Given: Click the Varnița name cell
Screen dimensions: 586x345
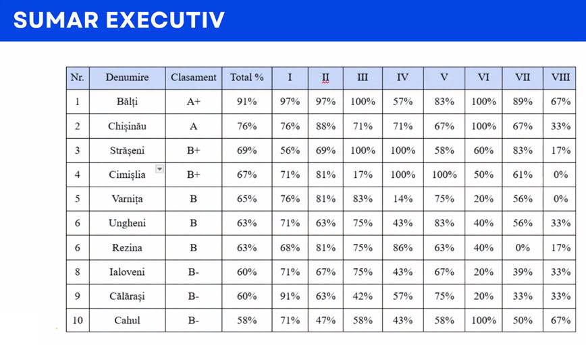Looking at the screenshot, I should click(x=127, y=199).
